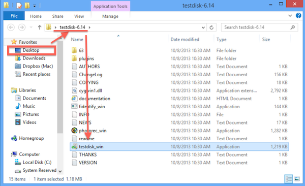Expand the chevron after testdisk-6.14 breadcrumb

click(89, 27)
